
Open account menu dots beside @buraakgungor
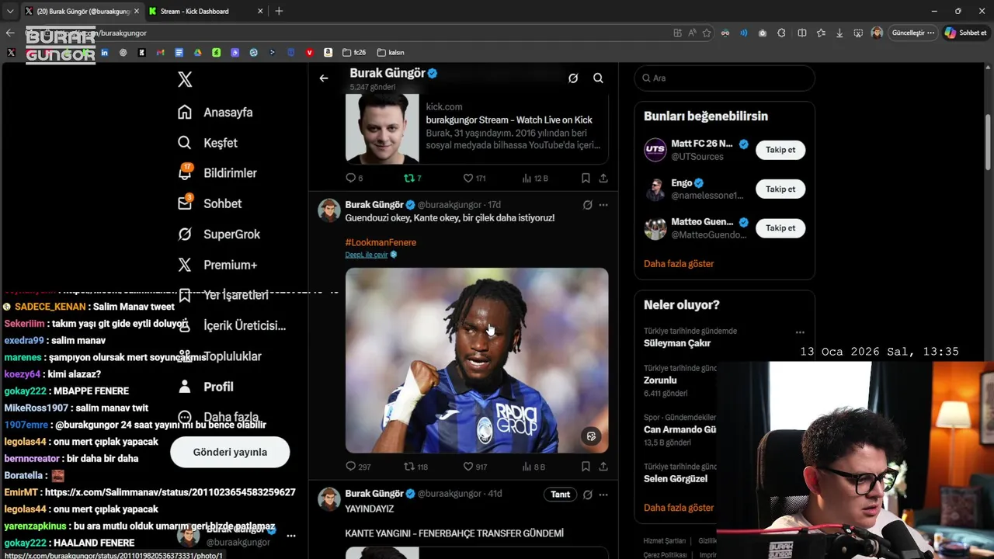pos(291,536)
